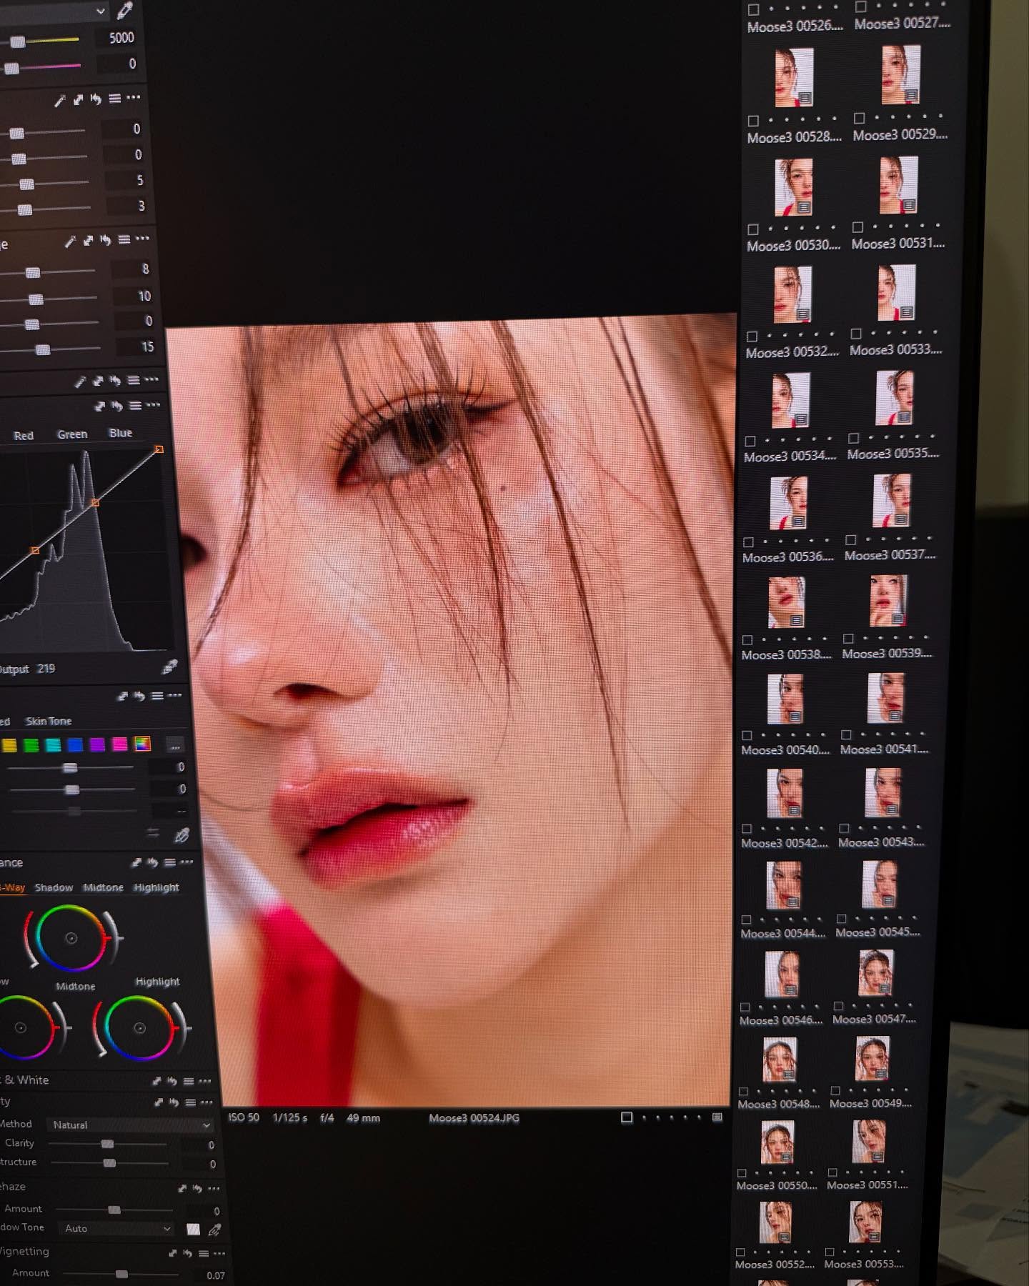
Task: Toggle the color tag box of the Moose3 00541 thumbnail
Action: (846, 734)
